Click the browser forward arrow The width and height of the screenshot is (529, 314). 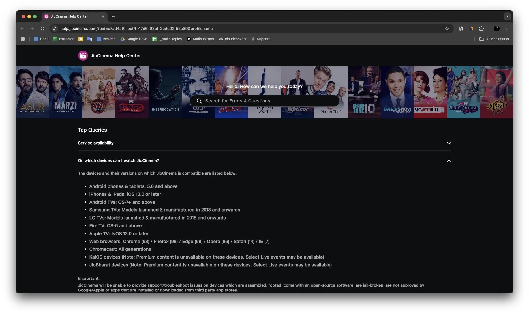coord(32,29)
